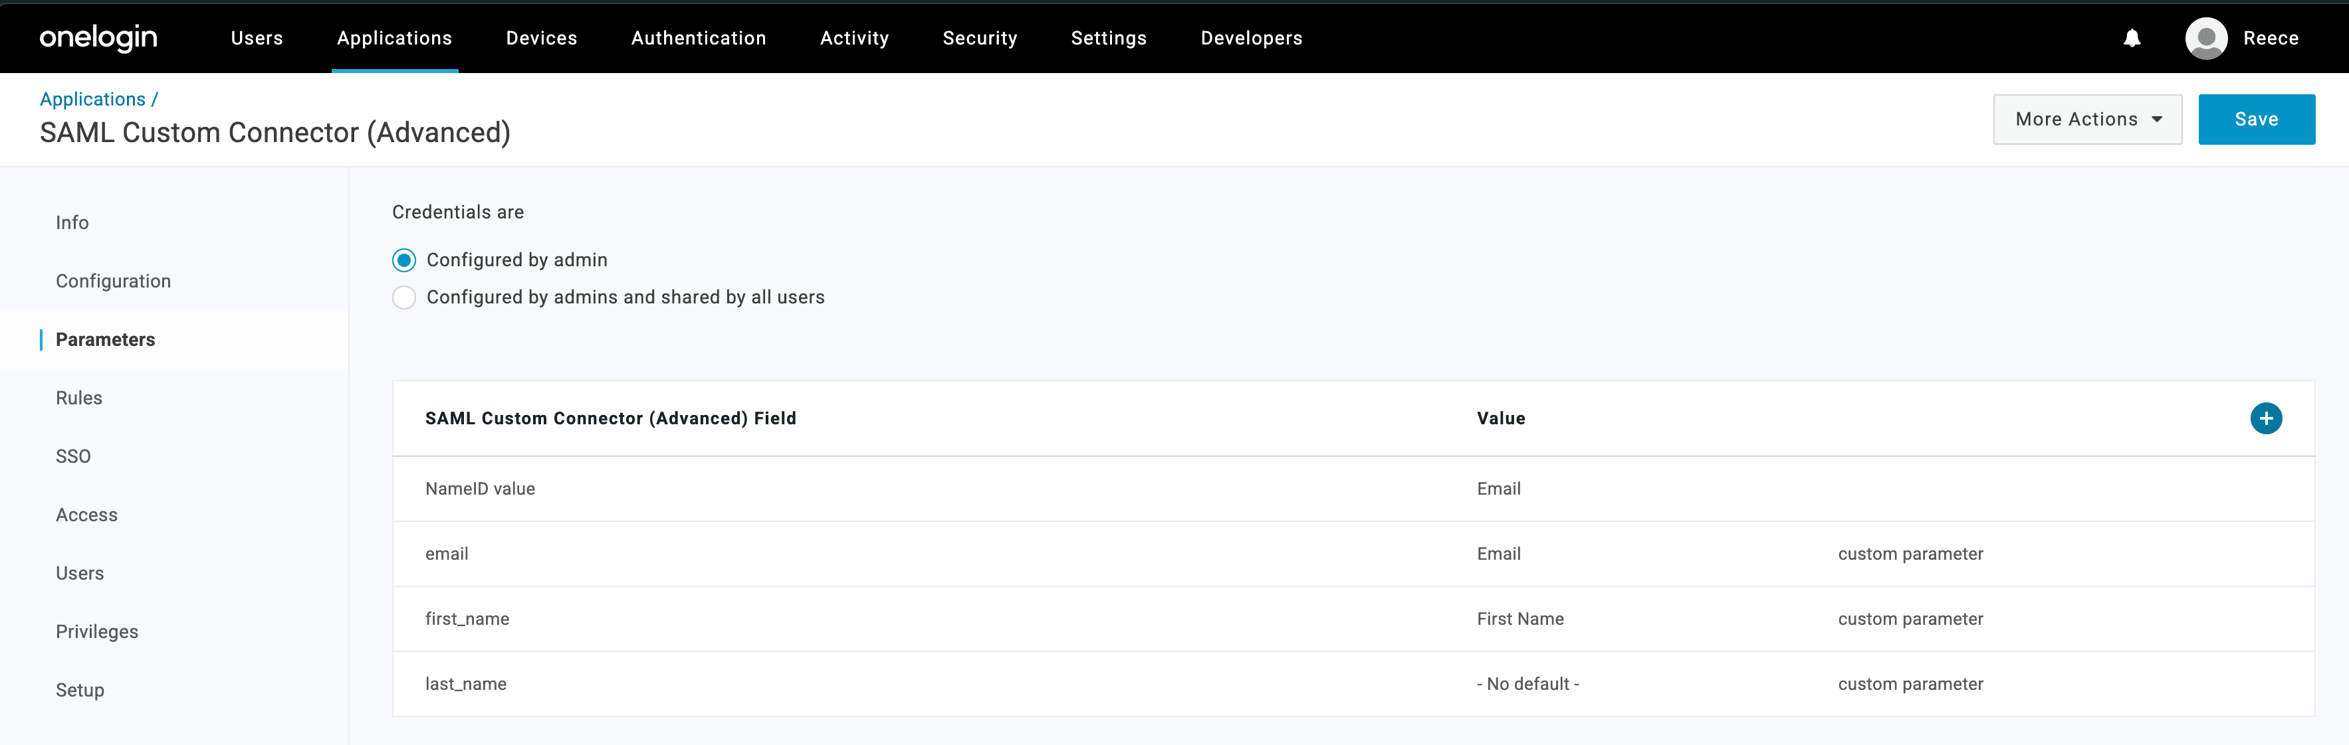Image resolution: width=2349 pixels, height=745 pixels.
Task: Open the Authentication top menu
Action: pos(699,39)
